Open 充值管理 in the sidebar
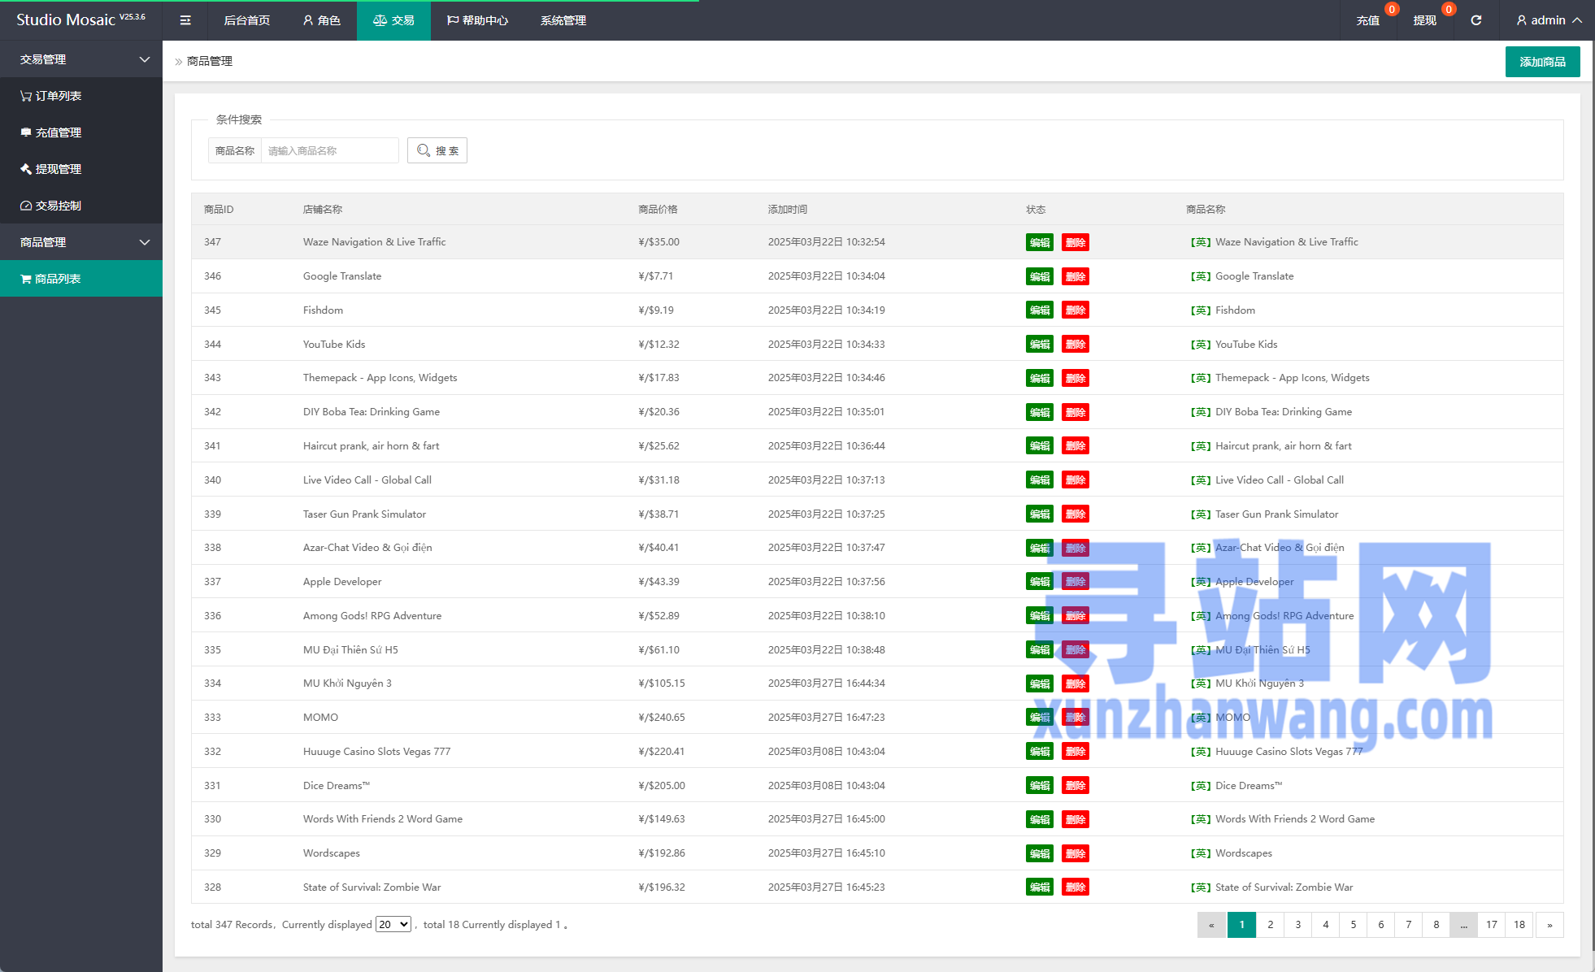The image size is (1595, 972). [x=81, y=132]
